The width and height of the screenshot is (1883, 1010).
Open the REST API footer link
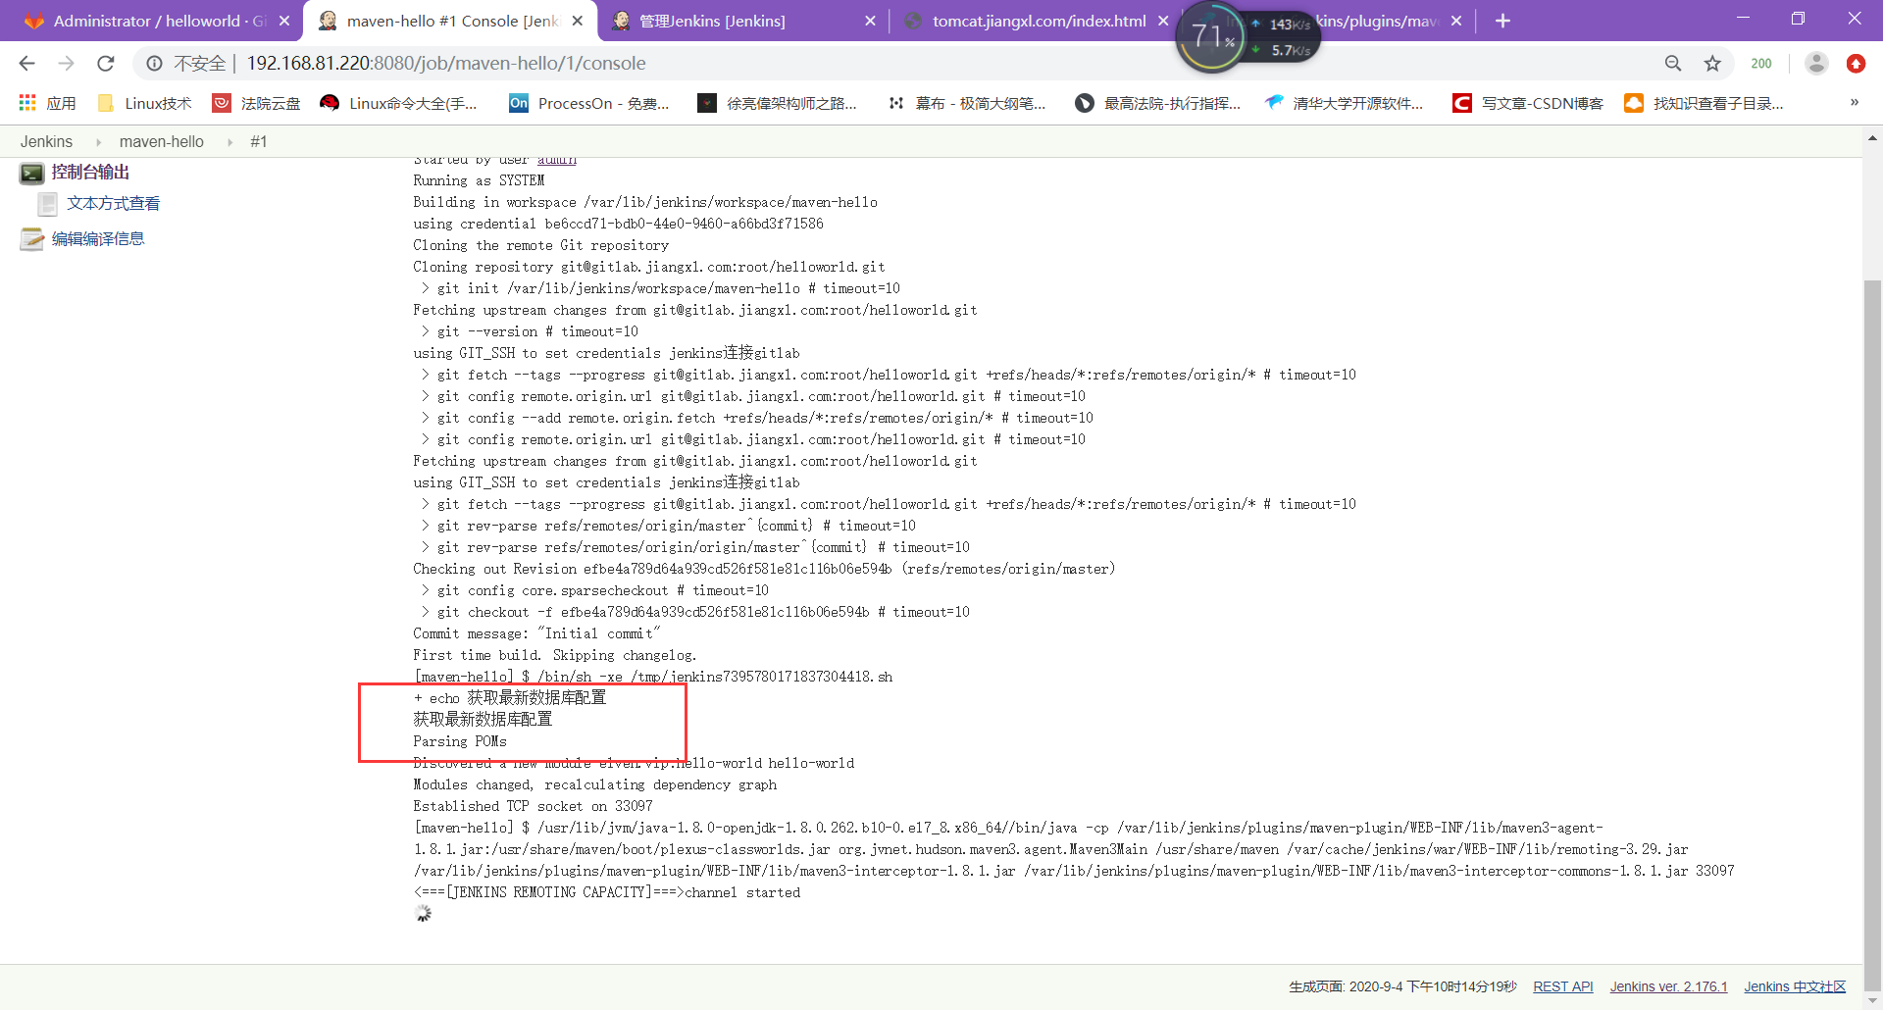1563,986
